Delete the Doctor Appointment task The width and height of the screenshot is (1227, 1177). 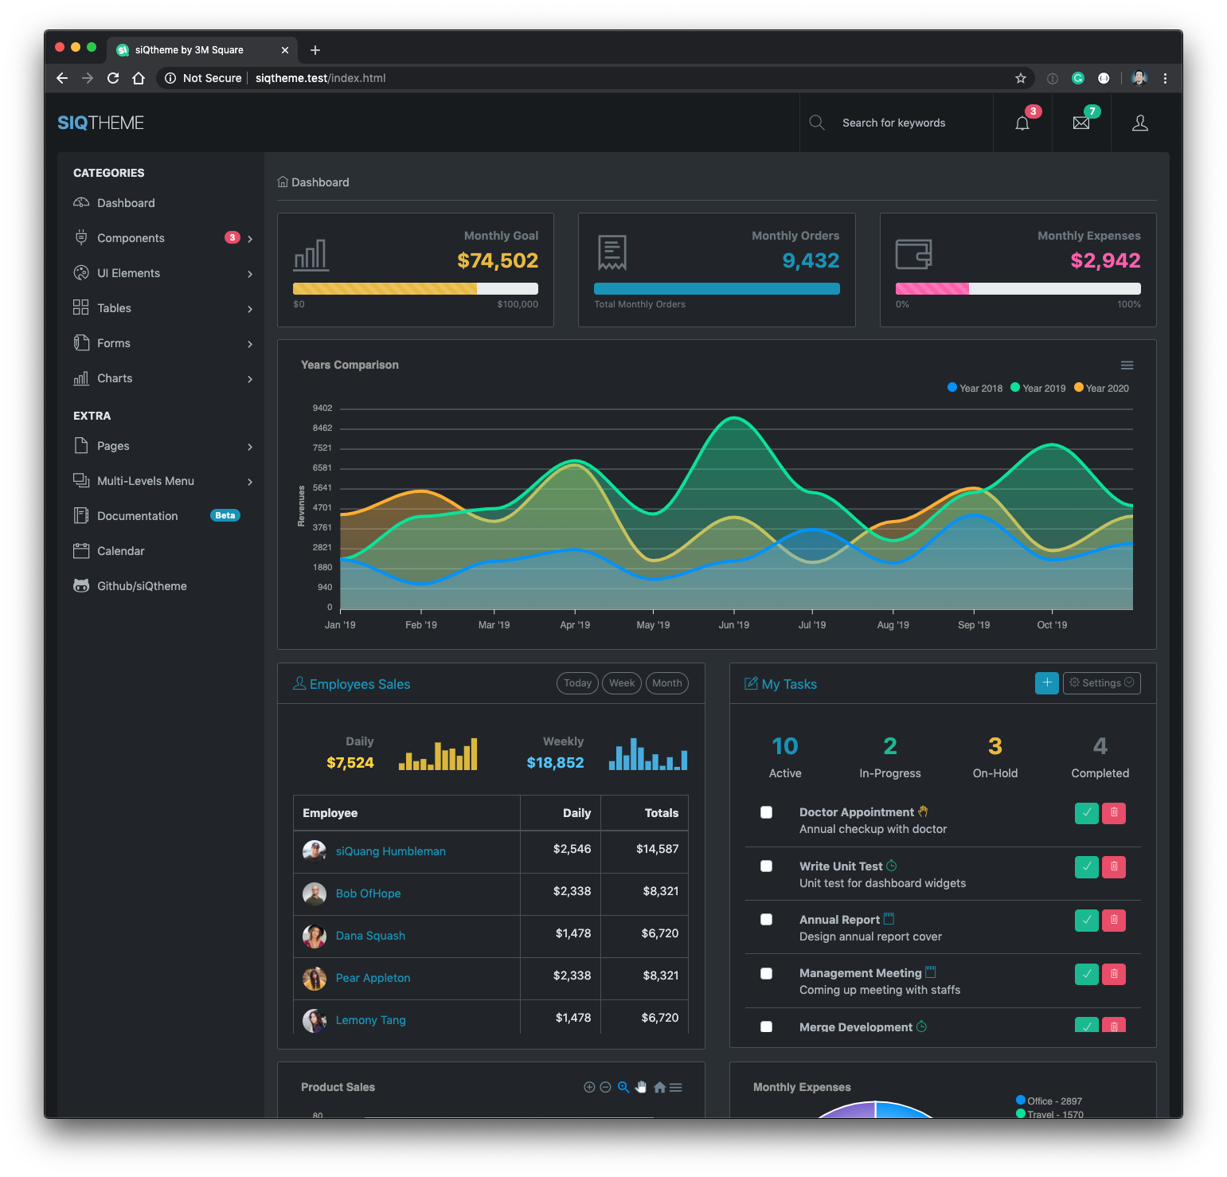click(x=1114, y=813)
